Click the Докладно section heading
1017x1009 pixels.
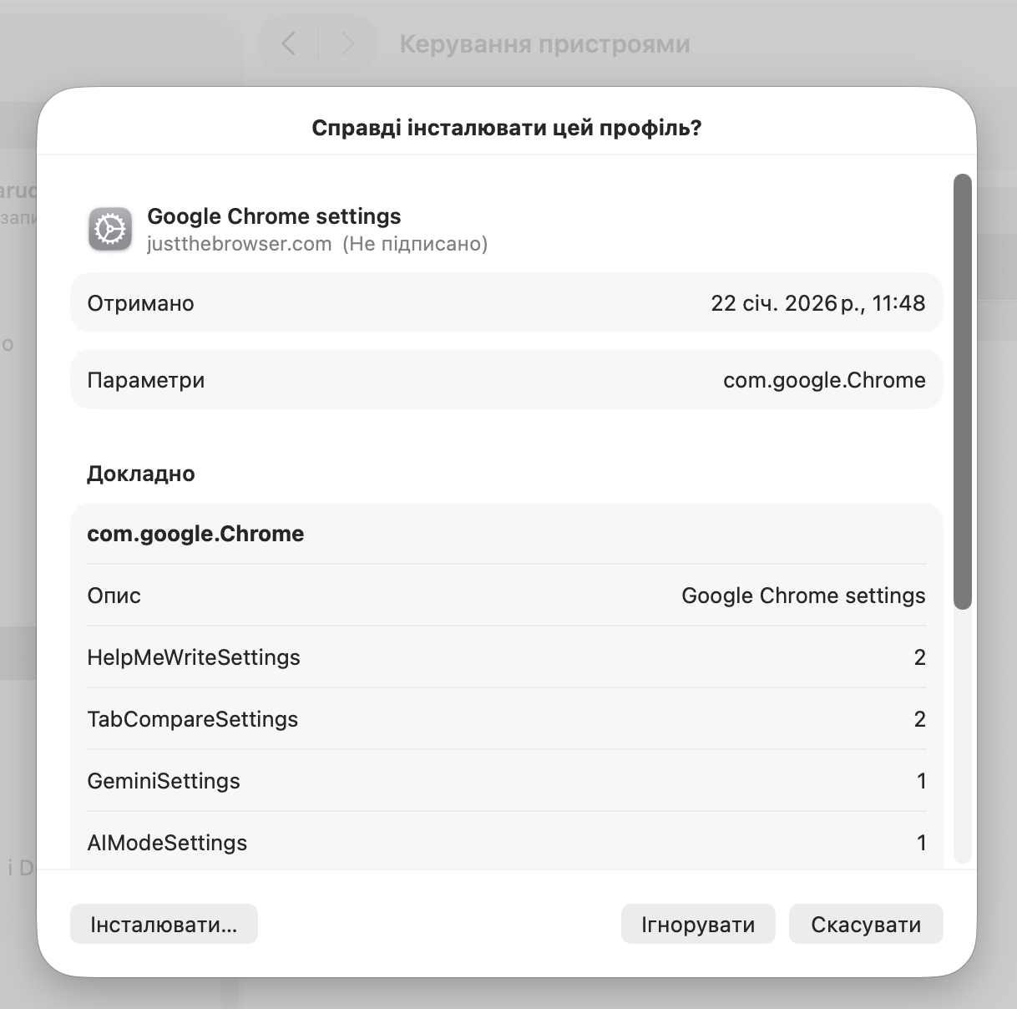tap(141, 474)
